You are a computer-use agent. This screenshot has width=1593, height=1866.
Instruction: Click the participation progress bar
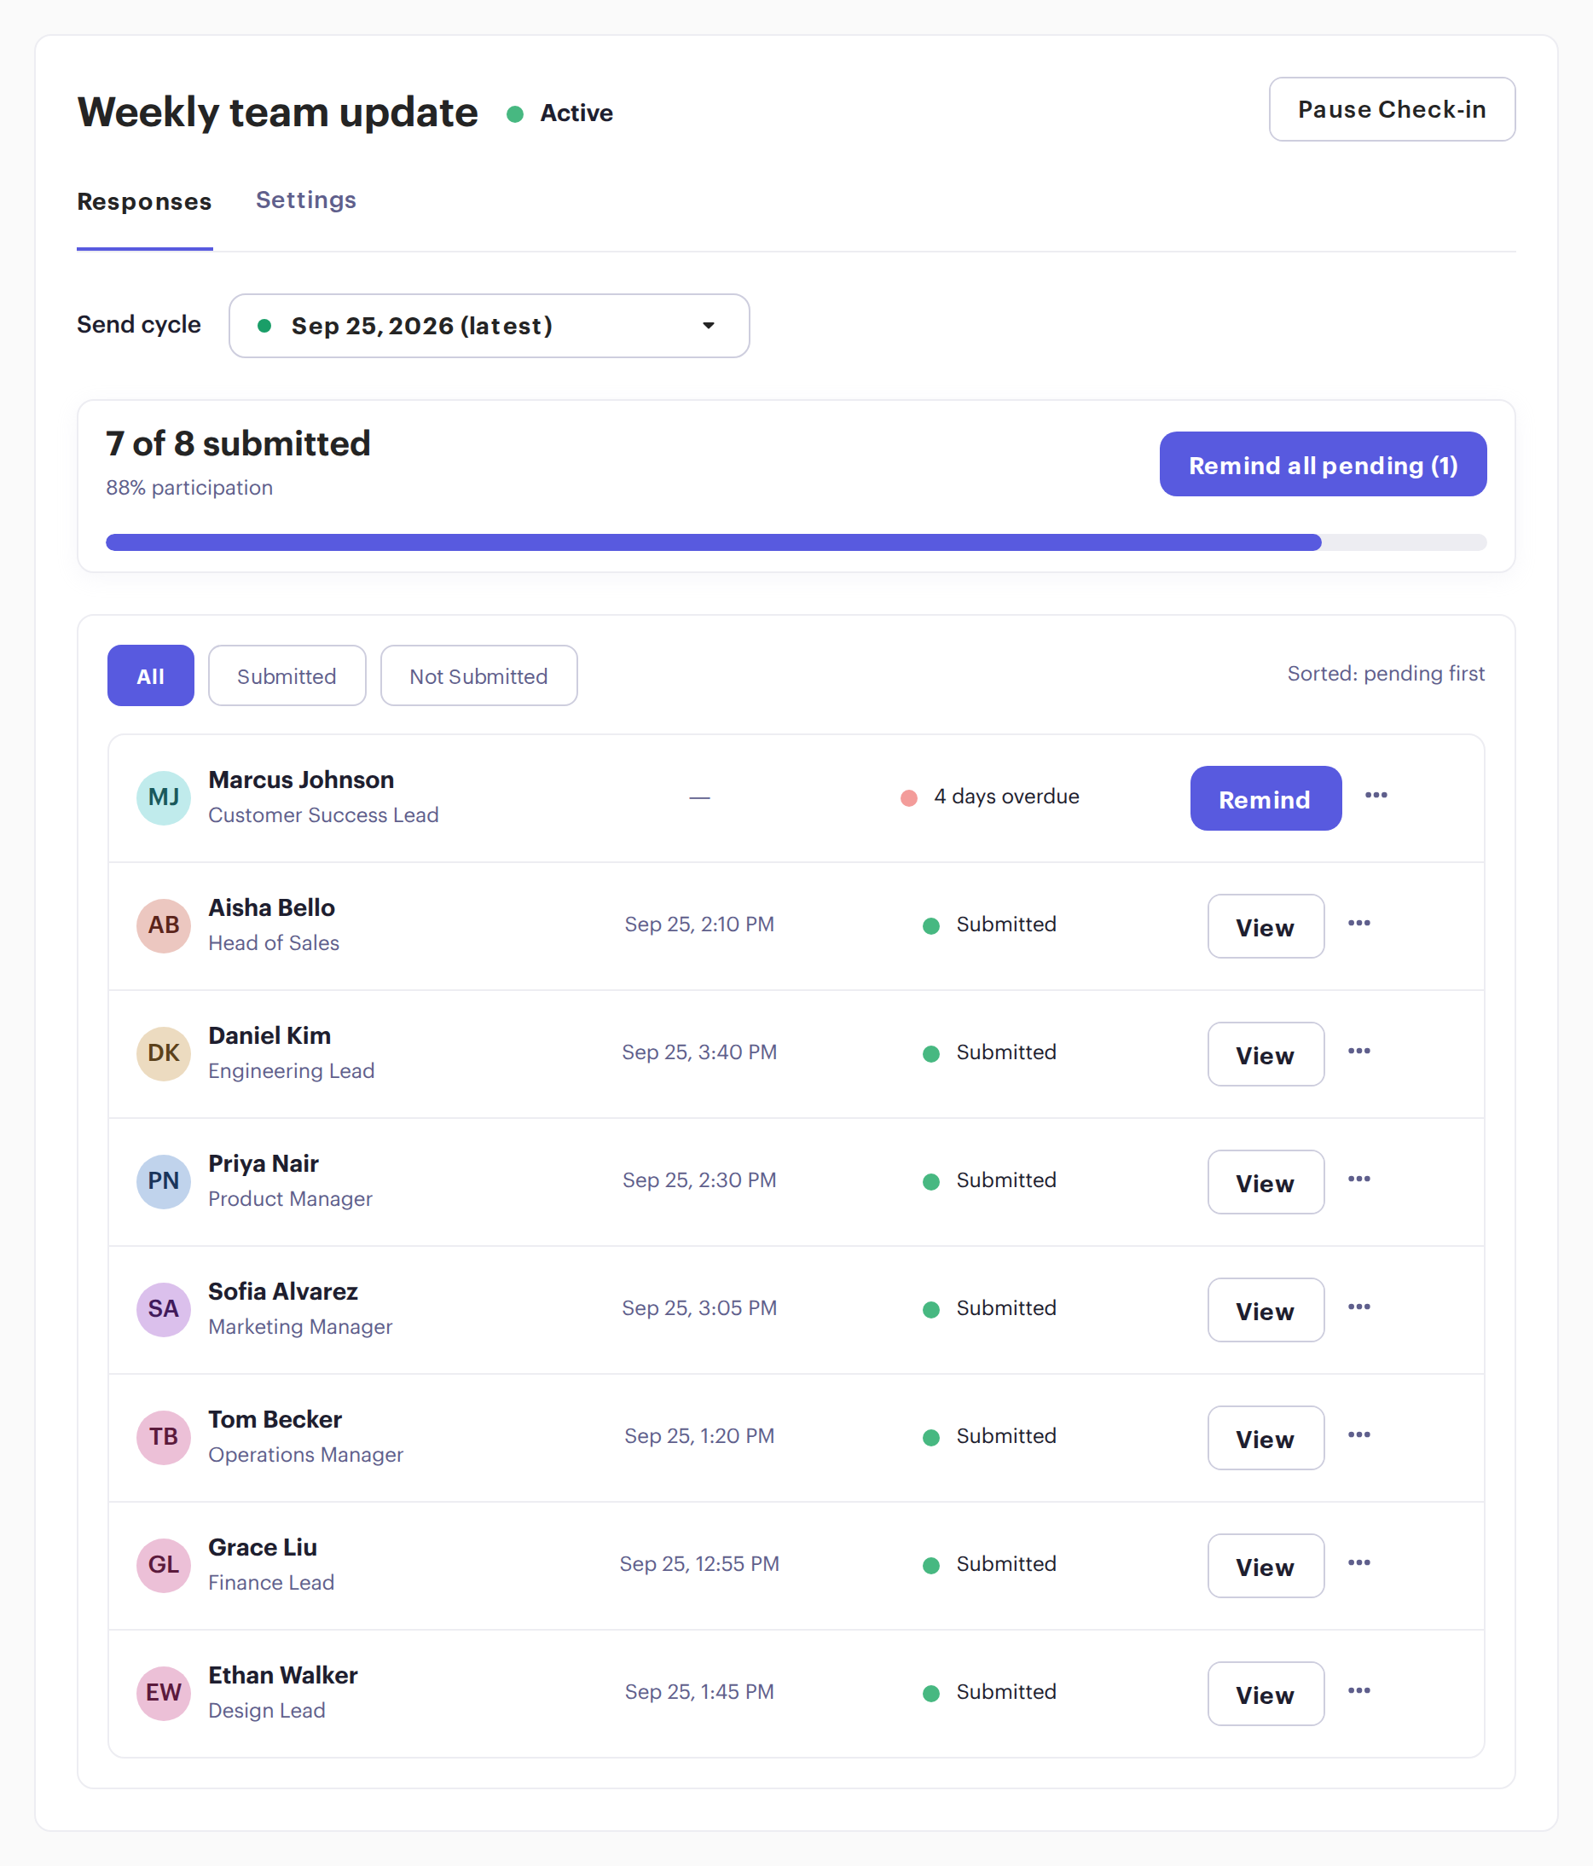[x=796, y=542]
